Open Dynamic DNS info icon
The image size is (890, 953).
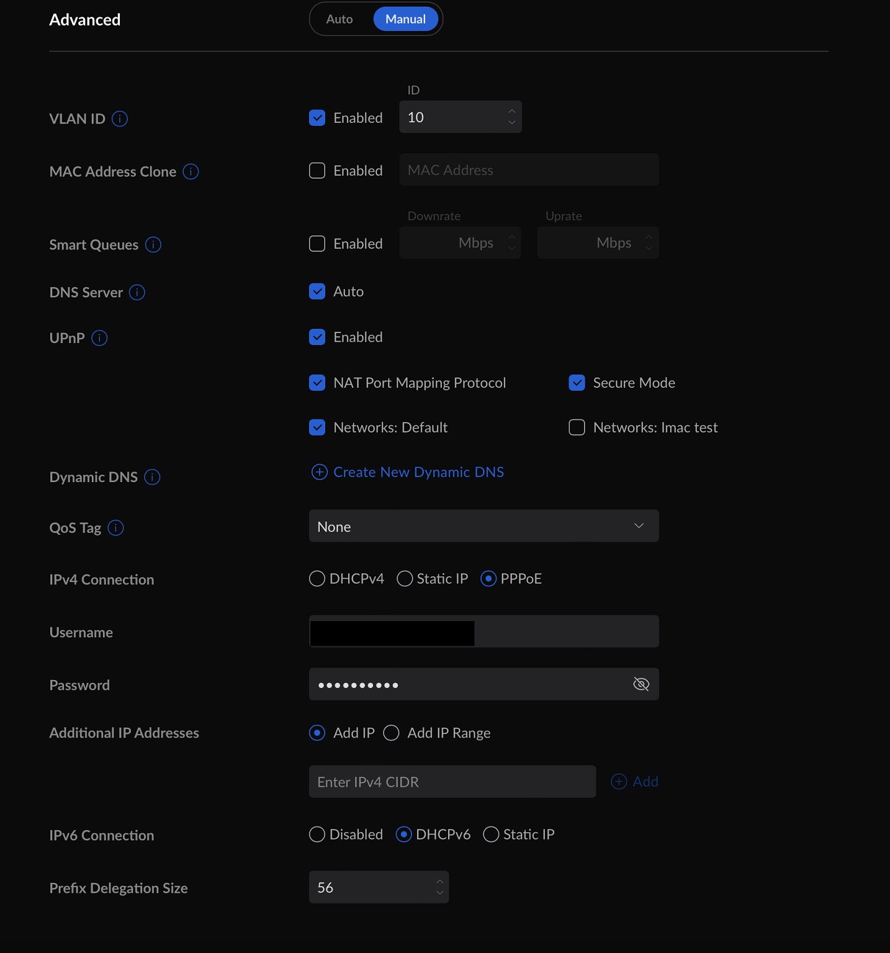point(152,477)
